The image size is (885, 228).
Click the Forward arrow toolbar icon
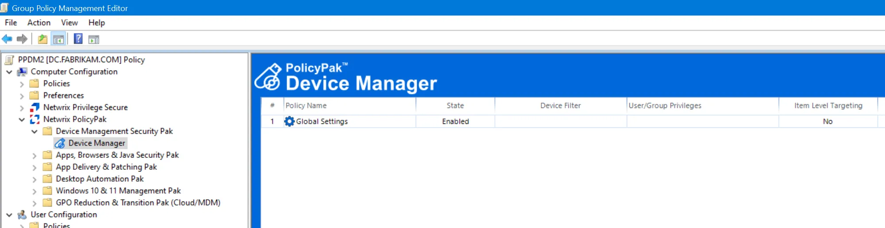pyautogui.click(x=22, y=39)
